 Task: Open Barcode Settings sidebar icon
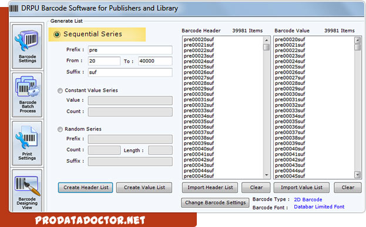[x=27, y=47]
